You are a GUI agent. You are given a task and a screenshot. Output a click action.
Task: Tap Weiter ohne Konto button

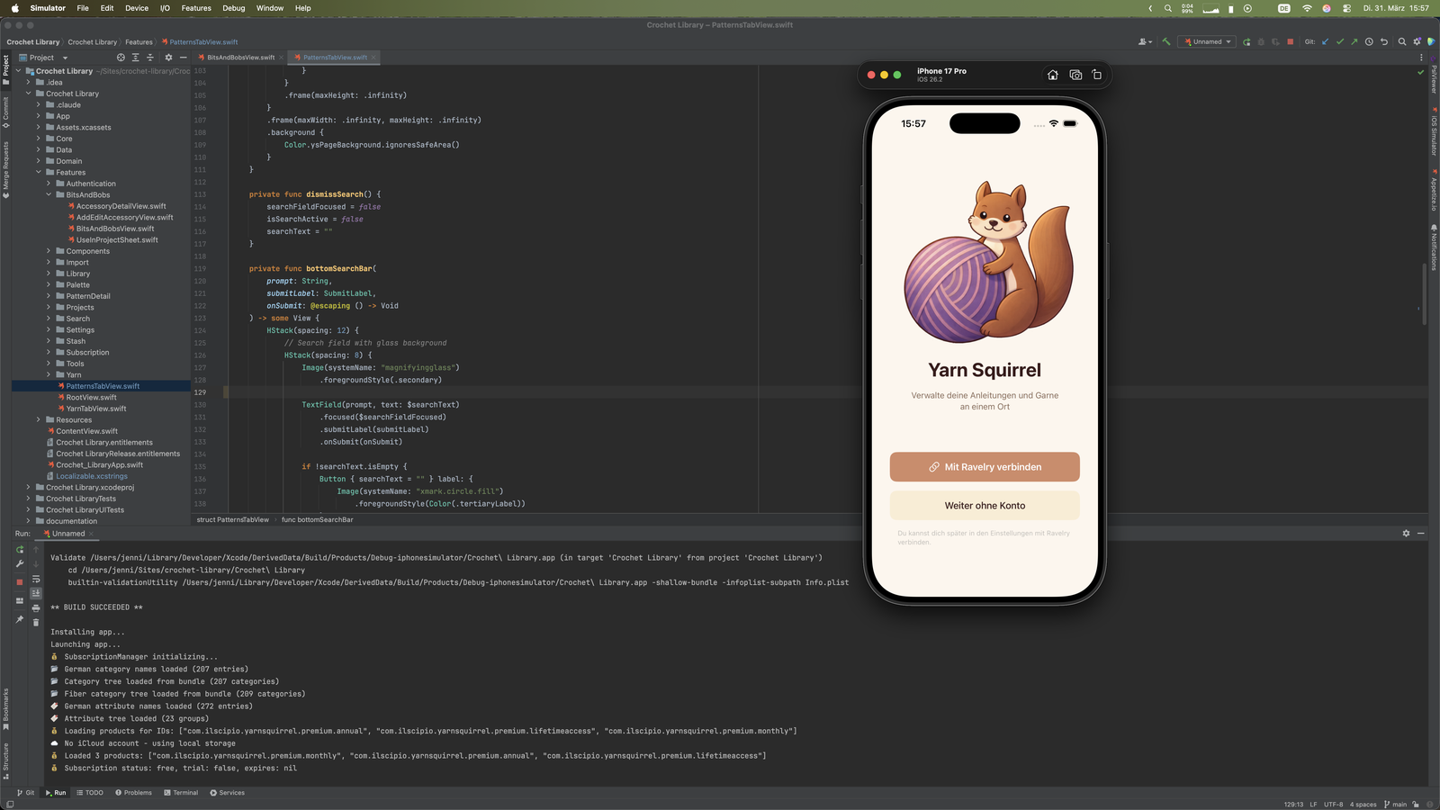click(x=985, y=506)
